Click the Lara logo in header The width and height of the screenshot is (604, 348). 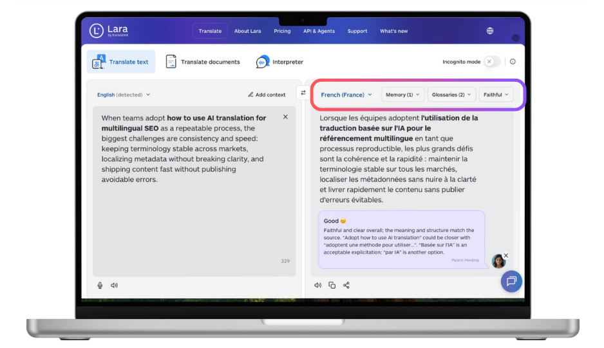pos(109,31)
